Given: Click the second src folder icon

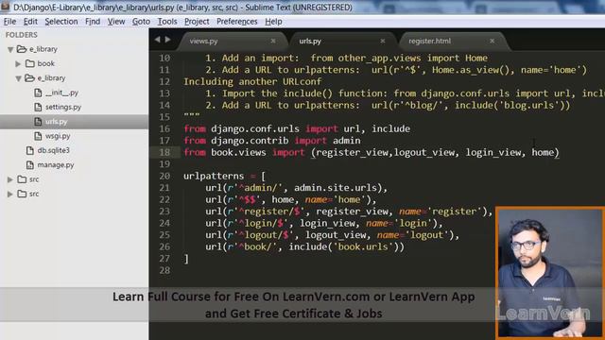Looking at the screenshot, I should pyautogui.click(x=22, y=194).
